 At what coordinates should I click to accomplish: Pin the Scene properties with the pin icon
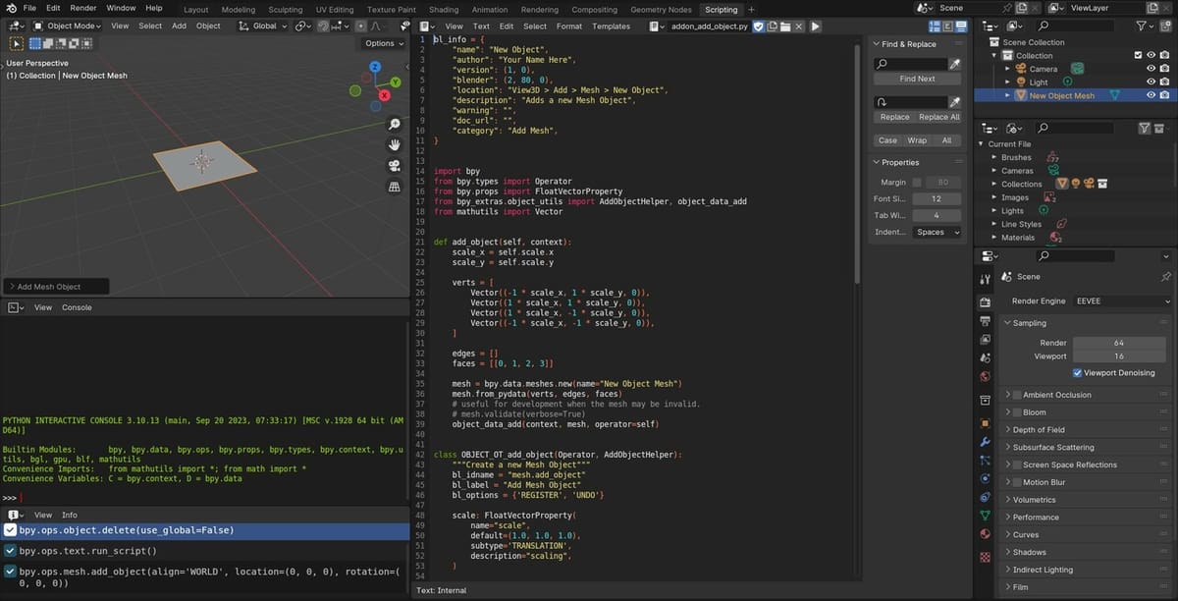[1165, 277]
